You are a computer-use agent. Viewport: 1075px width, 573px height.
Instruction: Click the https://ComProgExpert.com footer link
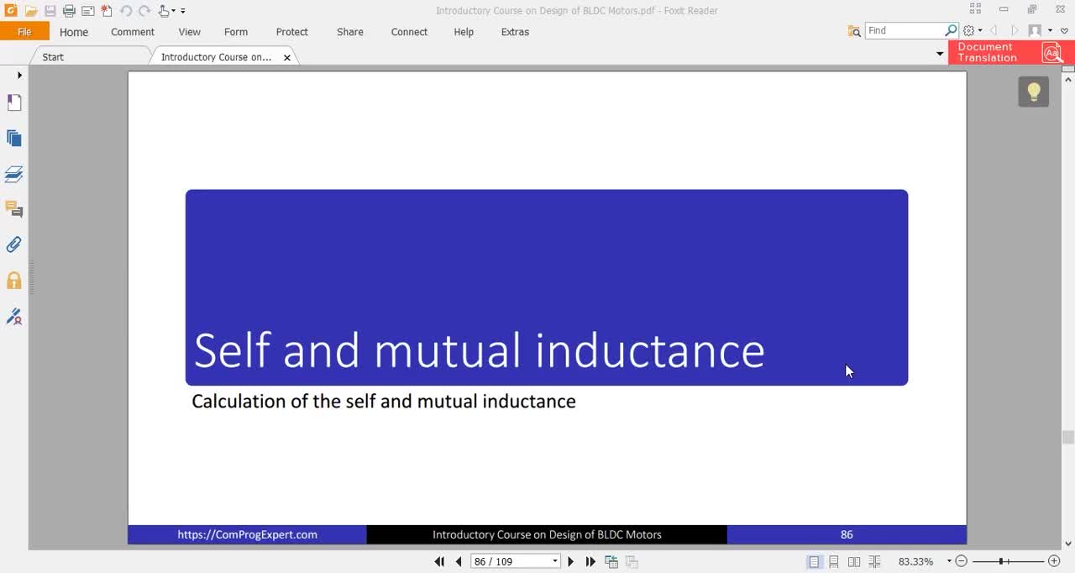click(247, 534)
